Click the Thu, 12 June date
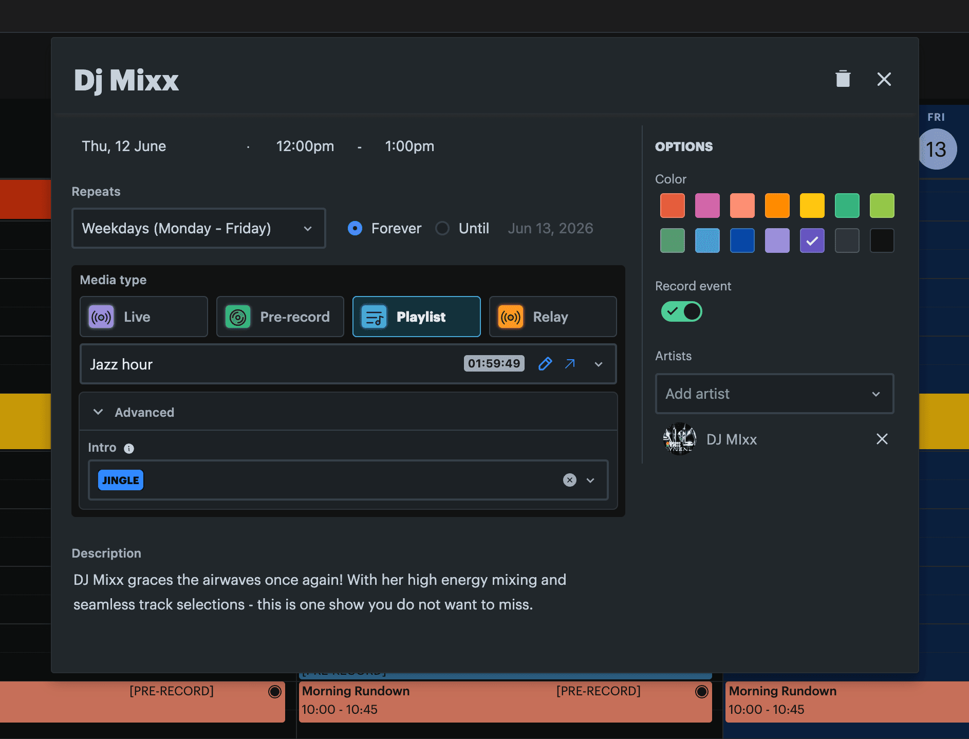The width and height of the screenshot is (969, 739). point(124,146)
